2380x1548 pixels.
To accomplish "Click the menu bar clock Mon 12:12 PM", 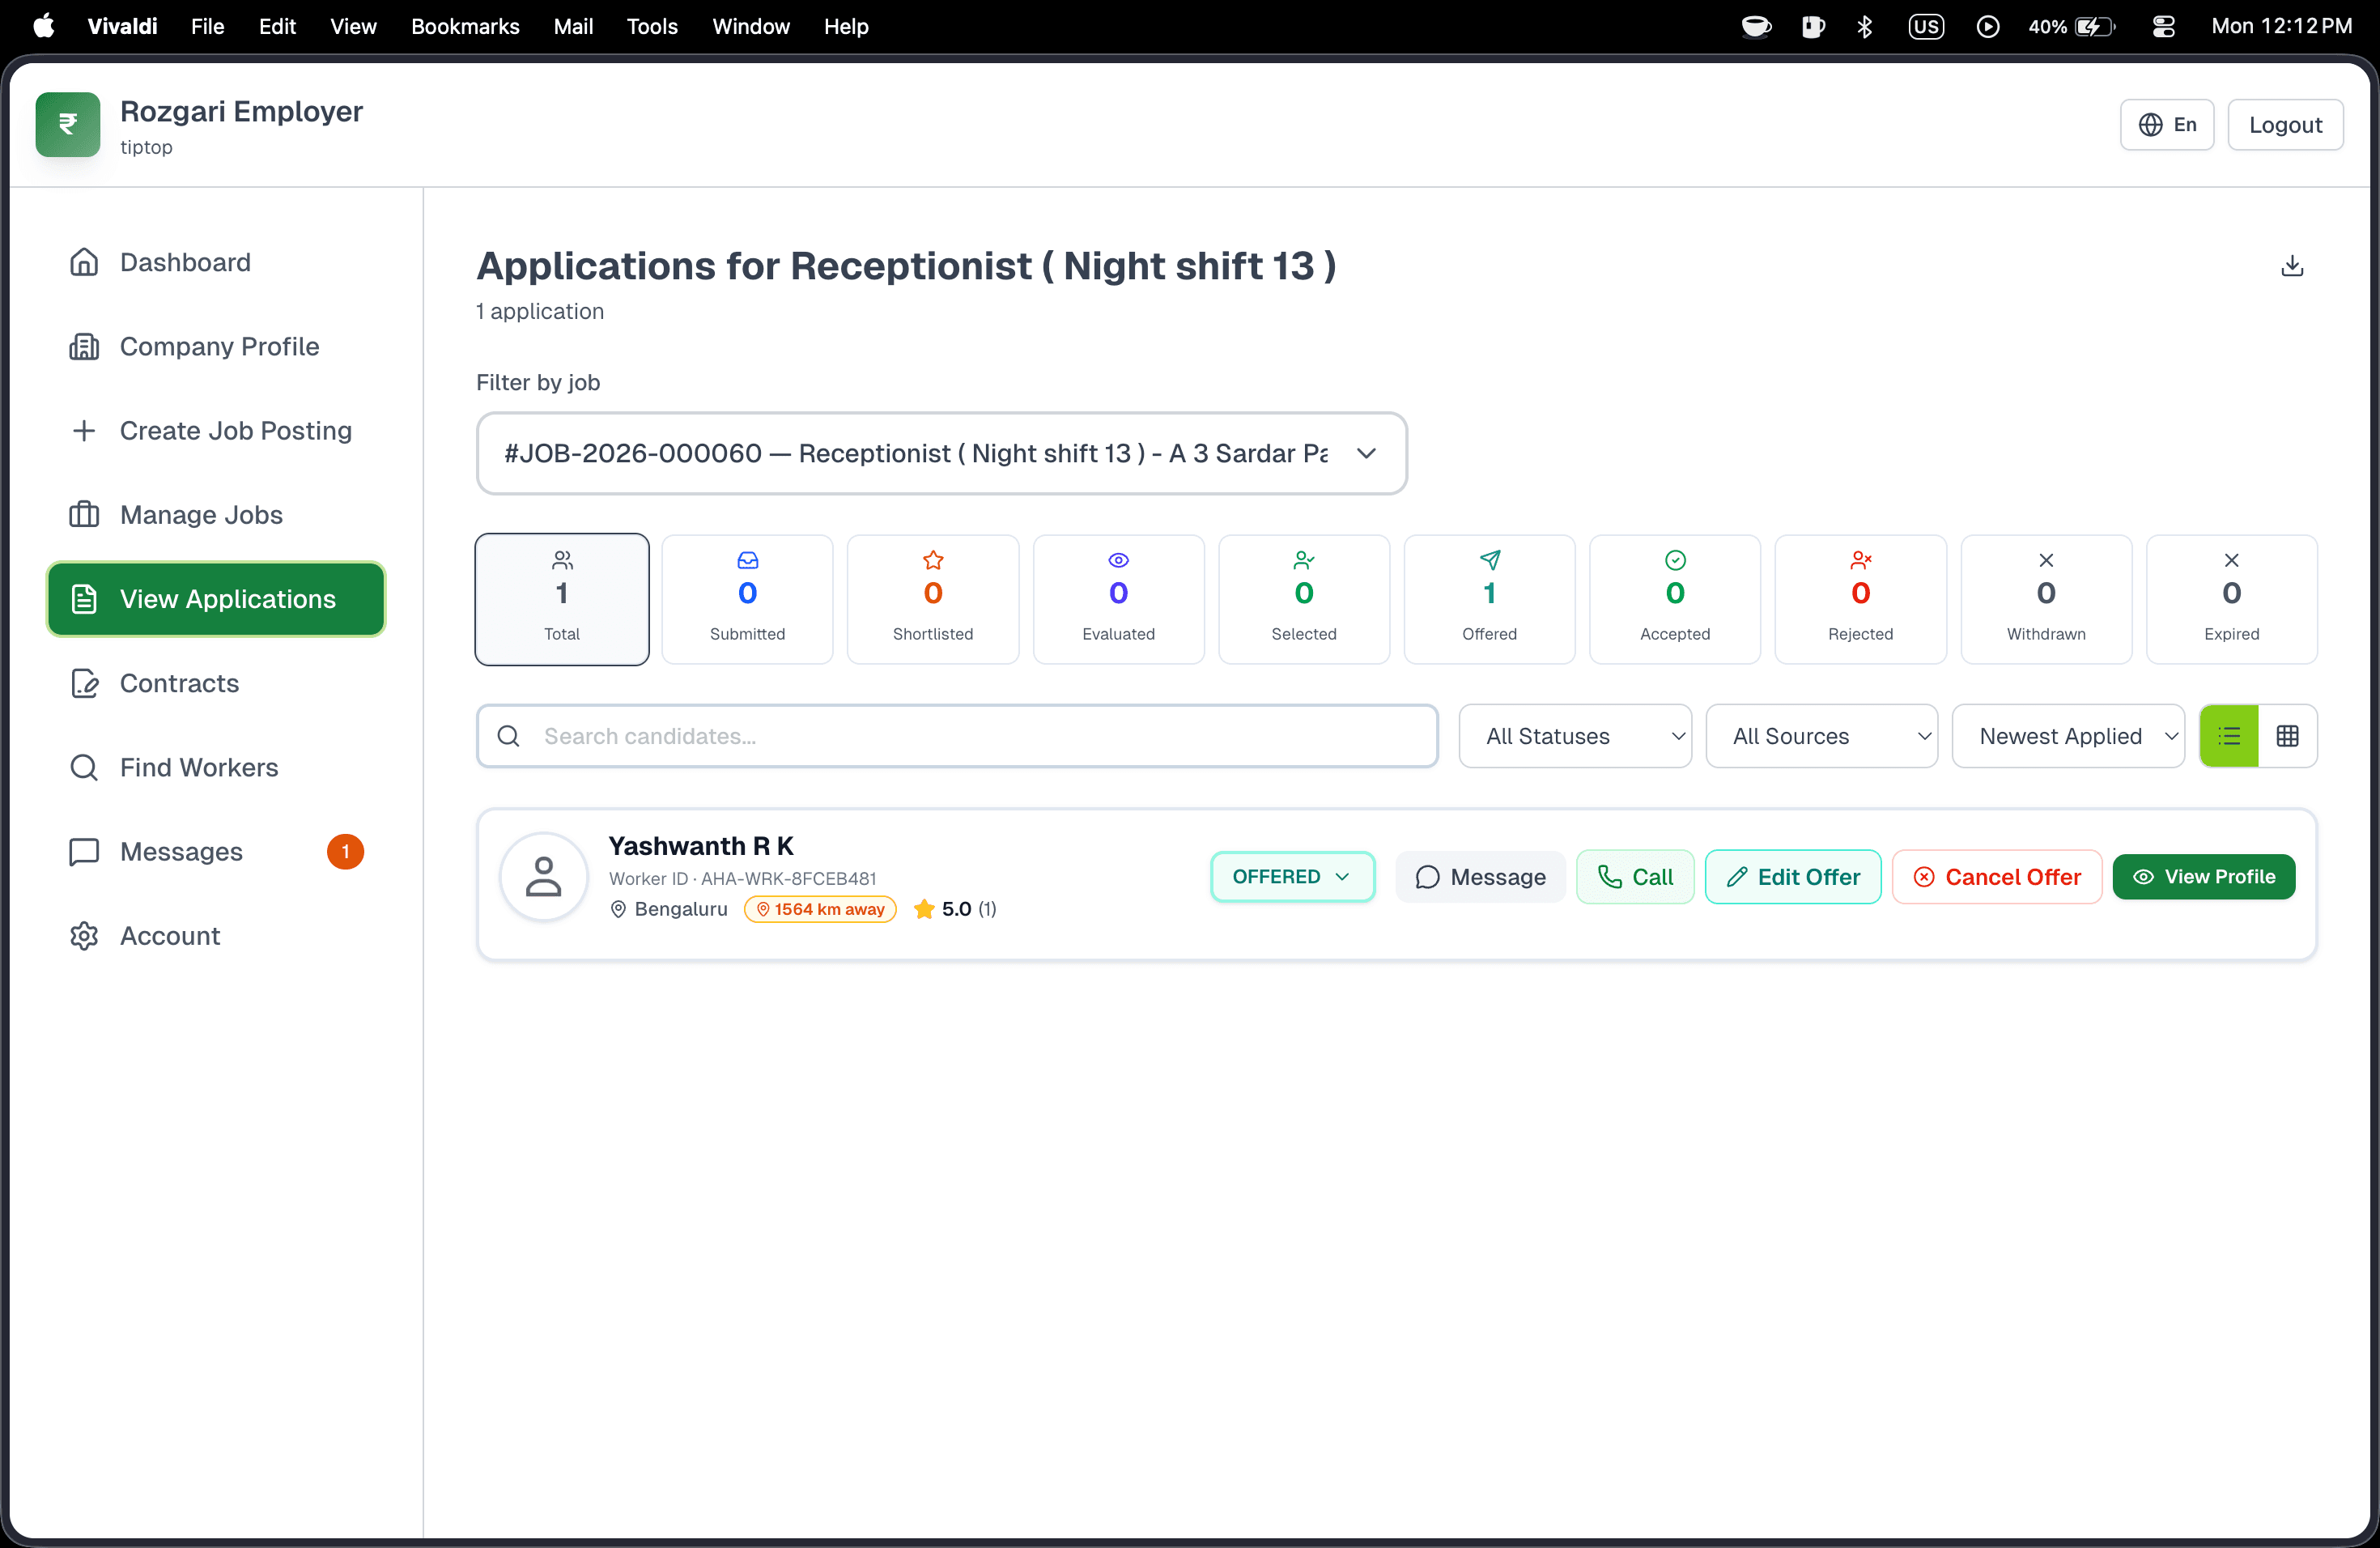I will point(2282,26).
